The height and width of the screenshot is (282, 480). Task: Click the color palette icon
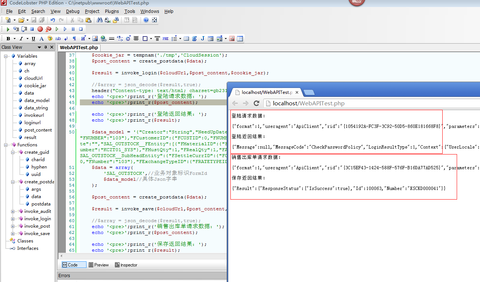tap(50, 38)
